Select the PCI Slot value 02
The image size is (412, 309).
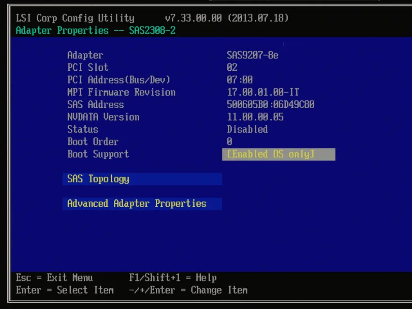[232, 68]
